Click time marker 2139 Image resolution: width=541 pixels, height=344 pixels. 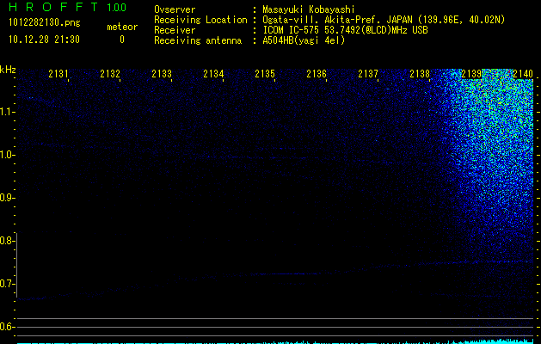tap(471, 74)
